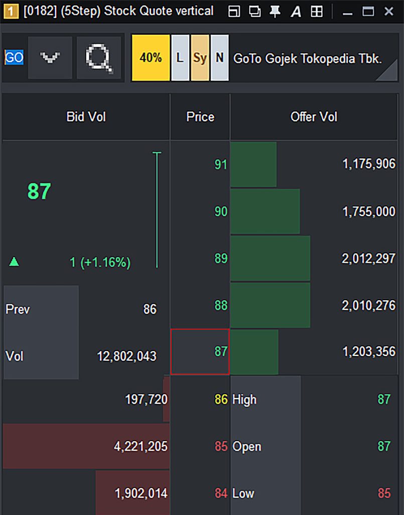Toggle the L indicator badge
This screenshot has width=404, height=515.
tap(180, 58)
